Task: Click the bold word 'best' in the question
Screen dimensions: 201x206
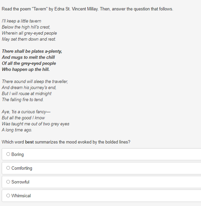Action: [30, 142]
